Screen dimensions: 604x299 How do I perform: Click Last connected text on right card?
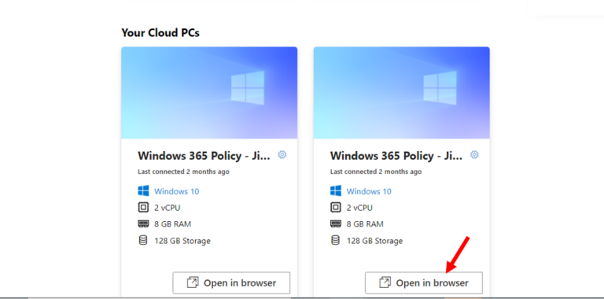point(376,172)
